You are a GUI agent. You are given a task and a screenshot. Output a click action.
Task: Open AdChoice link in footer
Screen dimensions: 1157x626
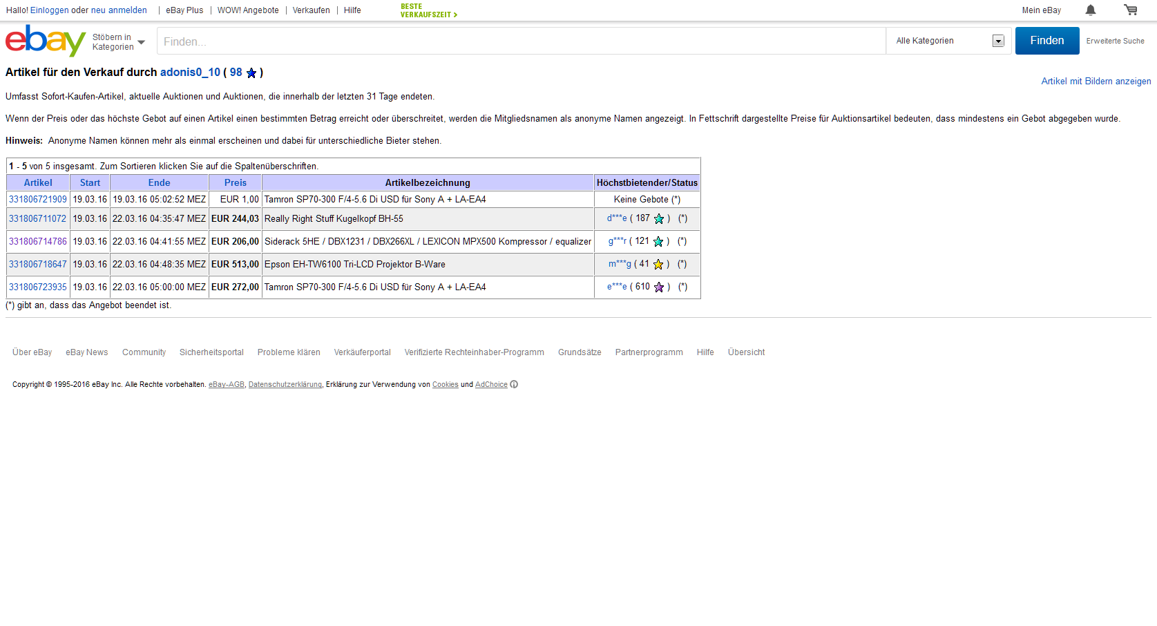pos(491,385)
